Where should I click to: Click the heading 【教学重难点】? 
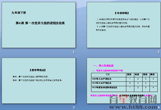[x=38, y=70]
